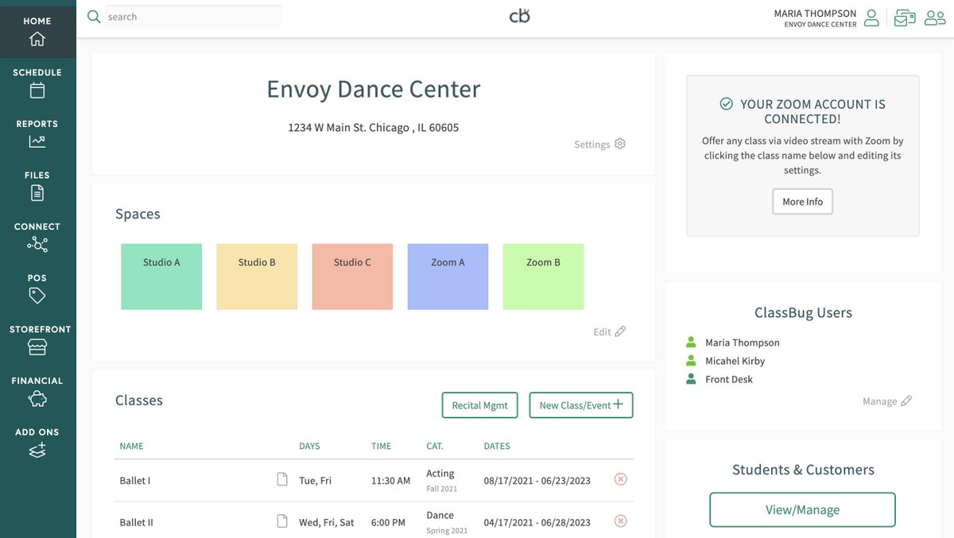This screenshot has height=538, width=954.
Task: Select the Front Desk user
Action: pos(729,379)
